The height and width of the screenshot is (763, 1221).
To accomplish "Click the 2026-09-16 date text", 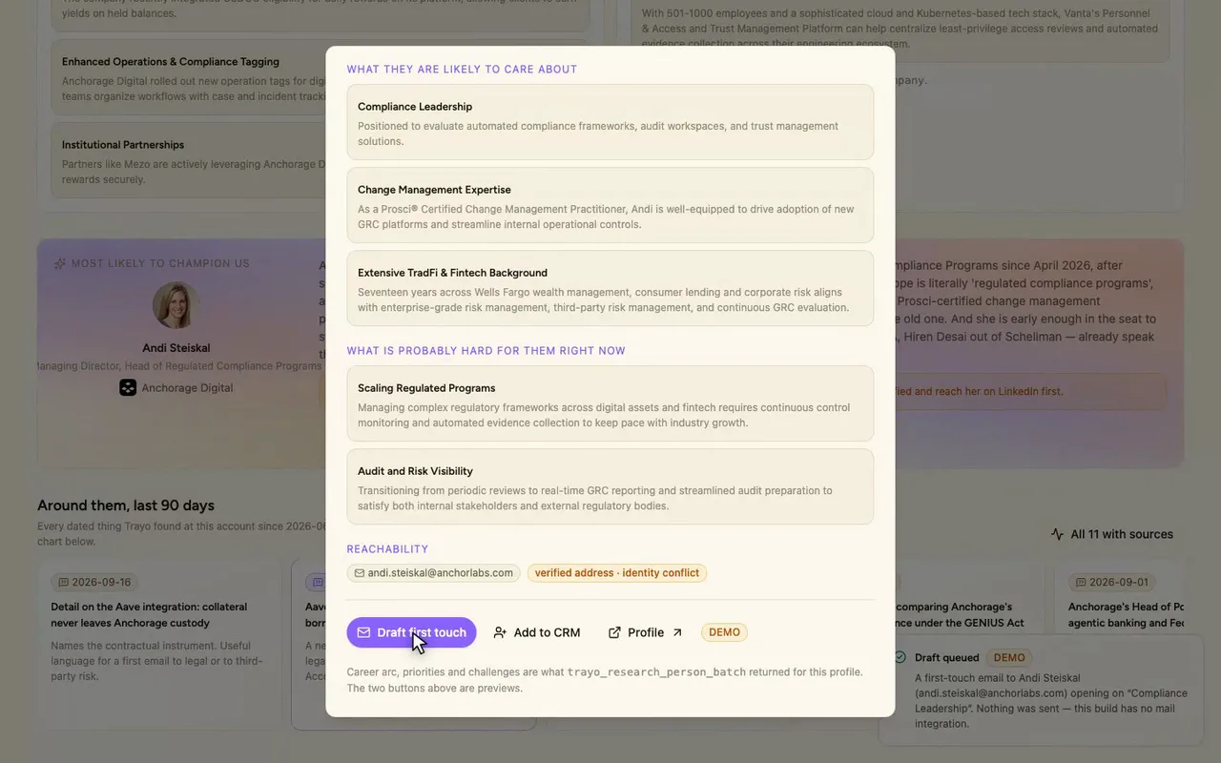I will point(102,582).
